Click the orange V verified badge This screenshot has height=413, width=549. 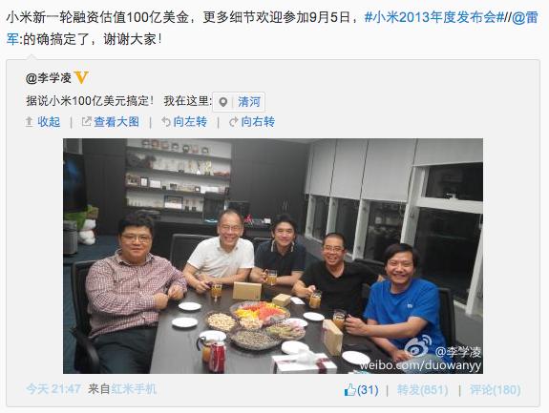(x=81, y=77)
